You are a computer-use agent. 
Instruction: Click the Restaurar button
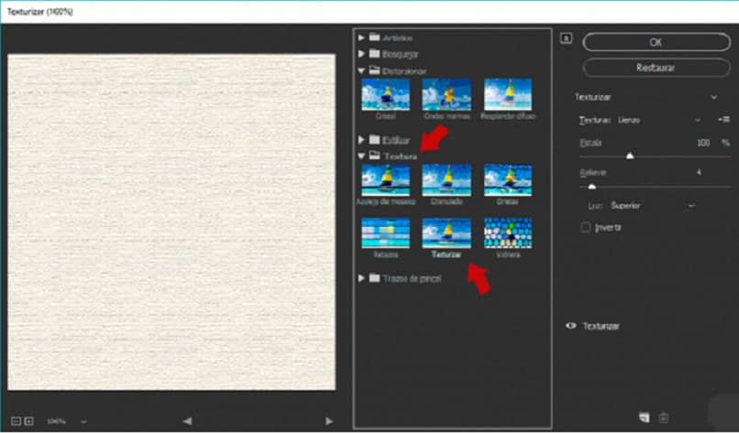tap(656, 68)
